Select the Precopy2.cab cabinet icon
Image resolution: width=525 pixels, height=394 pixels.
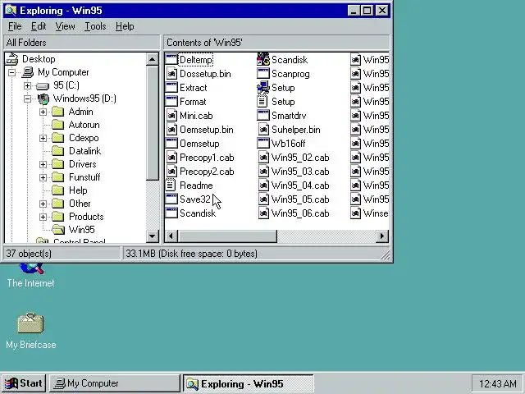click(x=171, y=172)
